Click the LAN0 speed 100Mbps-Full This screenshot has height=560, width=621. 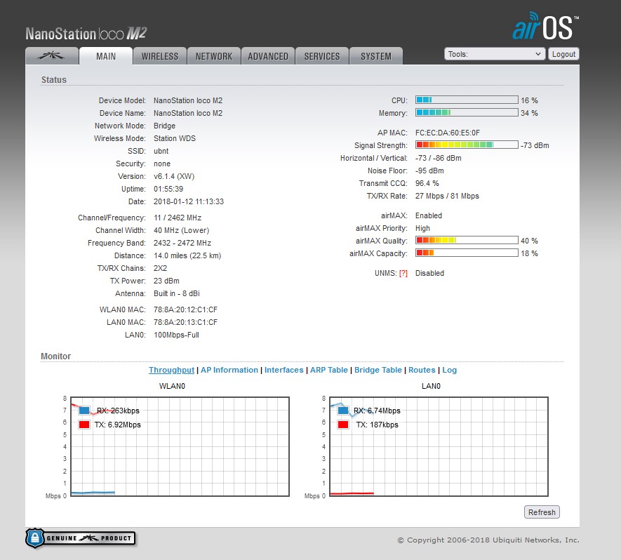point(176,335)
